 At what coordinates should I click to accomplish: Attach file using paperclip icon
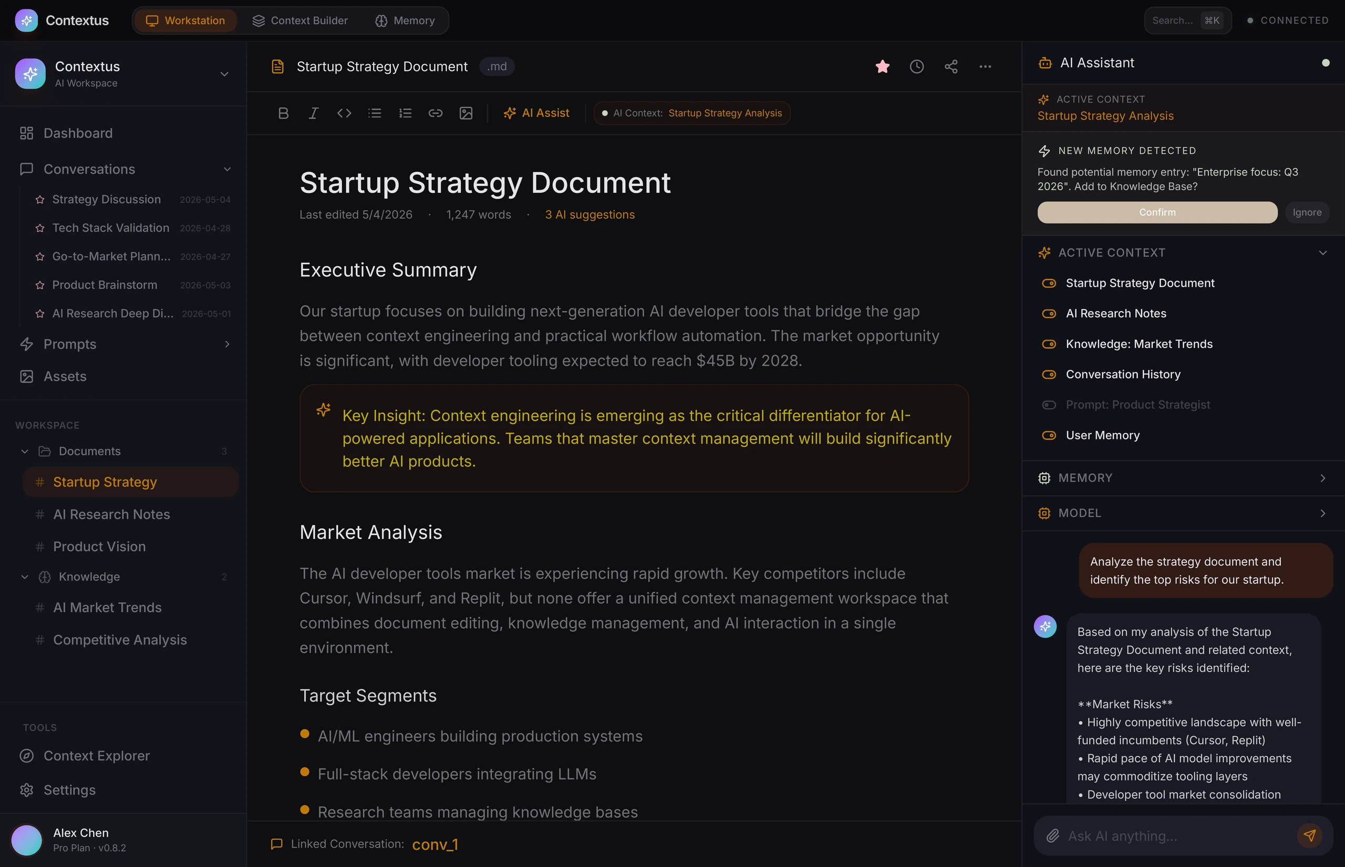(x=1053, y=835)
